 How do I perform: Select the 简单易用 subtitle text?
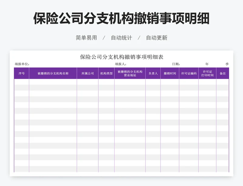tap(86, 38)
